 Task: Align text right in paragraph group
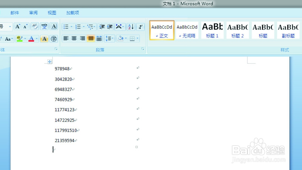(82, 39)
